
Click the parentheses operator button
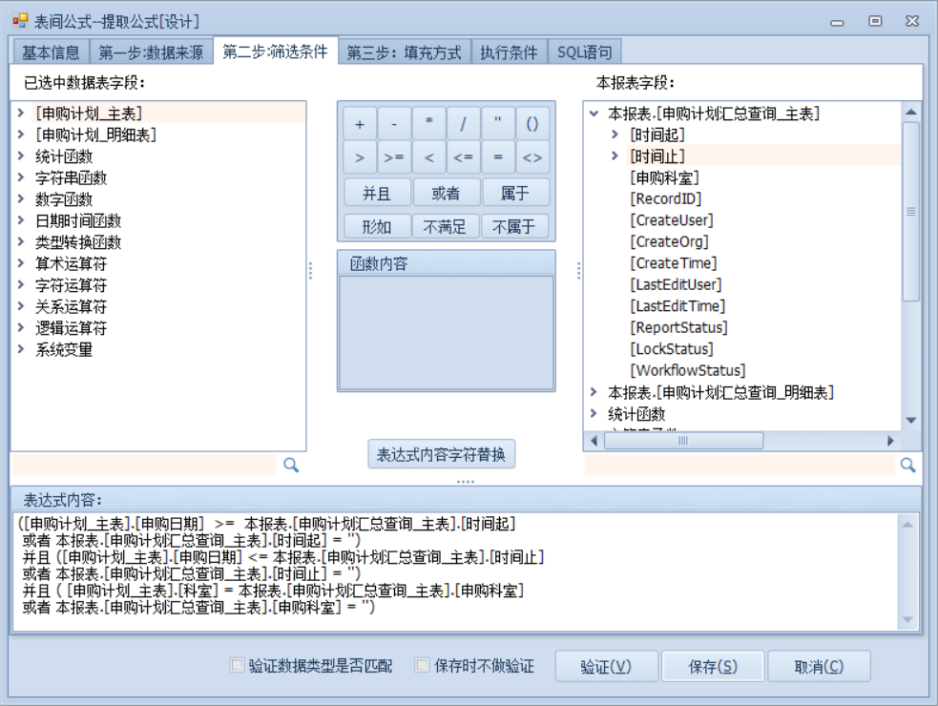tap(532, 124)
